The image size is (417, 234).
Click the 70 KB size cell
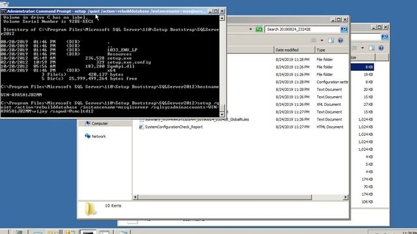coord(368,187)
